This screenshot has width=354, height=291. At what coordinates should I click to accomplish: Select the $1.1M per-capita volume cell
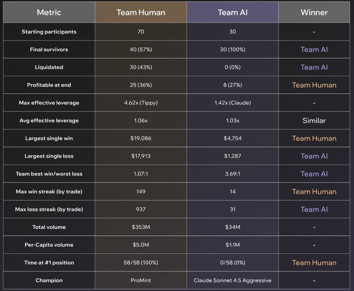(x=233, y=245)
